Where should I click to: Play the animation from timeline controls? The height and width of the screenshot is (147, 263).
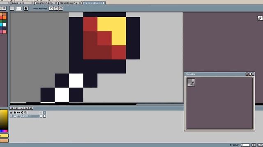[21, 108]
